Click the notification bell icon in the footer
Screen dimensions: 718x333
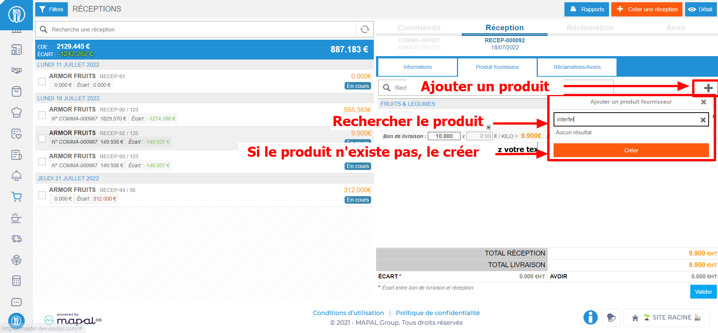click(611, 318)
